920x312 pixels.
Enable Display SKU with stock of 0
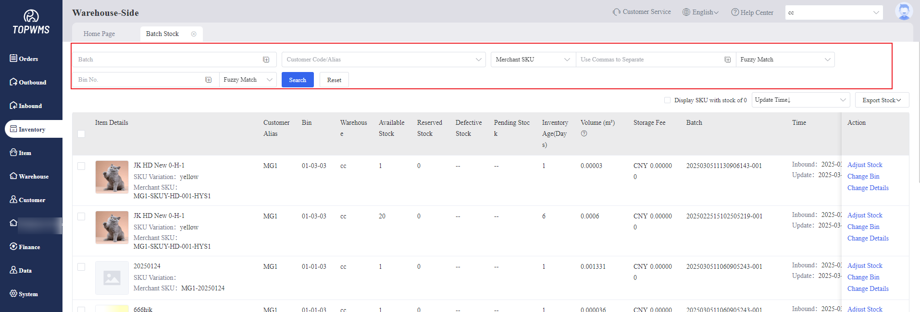tap(667, 100)
